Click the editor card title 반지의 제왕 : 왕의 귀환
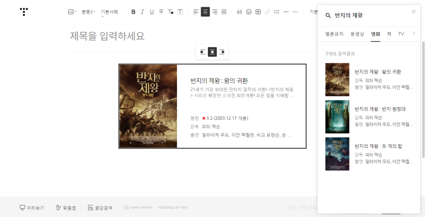 (x=219, y=81)
